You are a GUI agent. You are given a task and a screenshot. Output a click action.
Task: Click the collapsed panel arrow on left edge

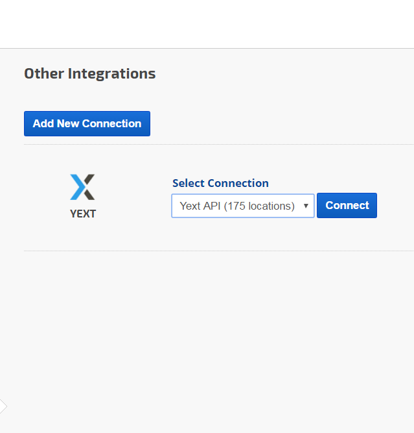click(x=3, y=406)
